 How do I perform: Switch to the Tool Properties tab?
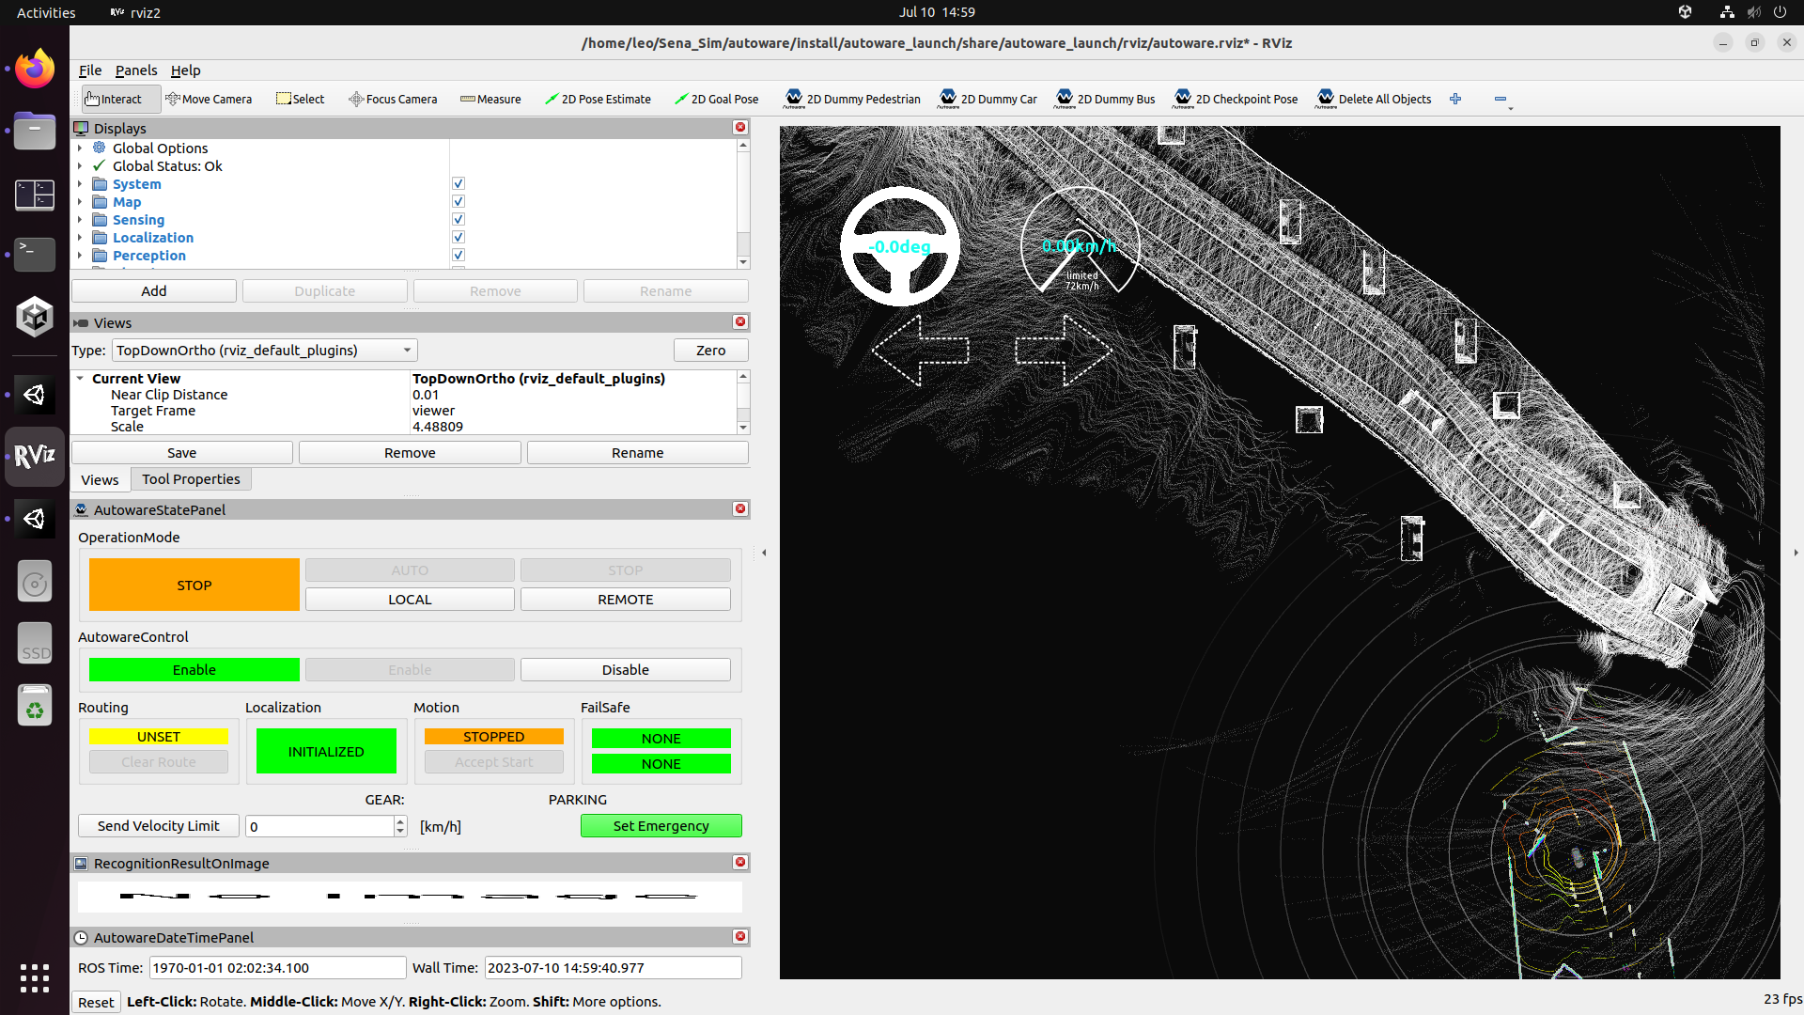190,479
